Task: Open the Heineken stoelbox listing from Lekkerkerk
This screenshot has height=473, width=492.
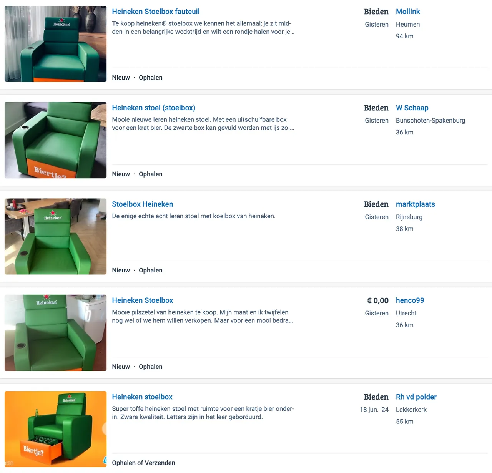Action: click(x=142, y=397)
